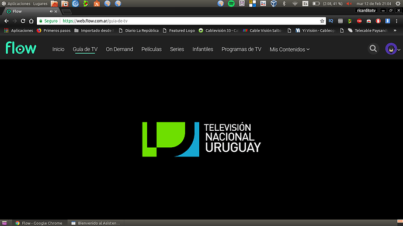Viewport: 403px width, 226px height.
Task: Click the extension icon right of FAB
Action: [x=369, y=21]
